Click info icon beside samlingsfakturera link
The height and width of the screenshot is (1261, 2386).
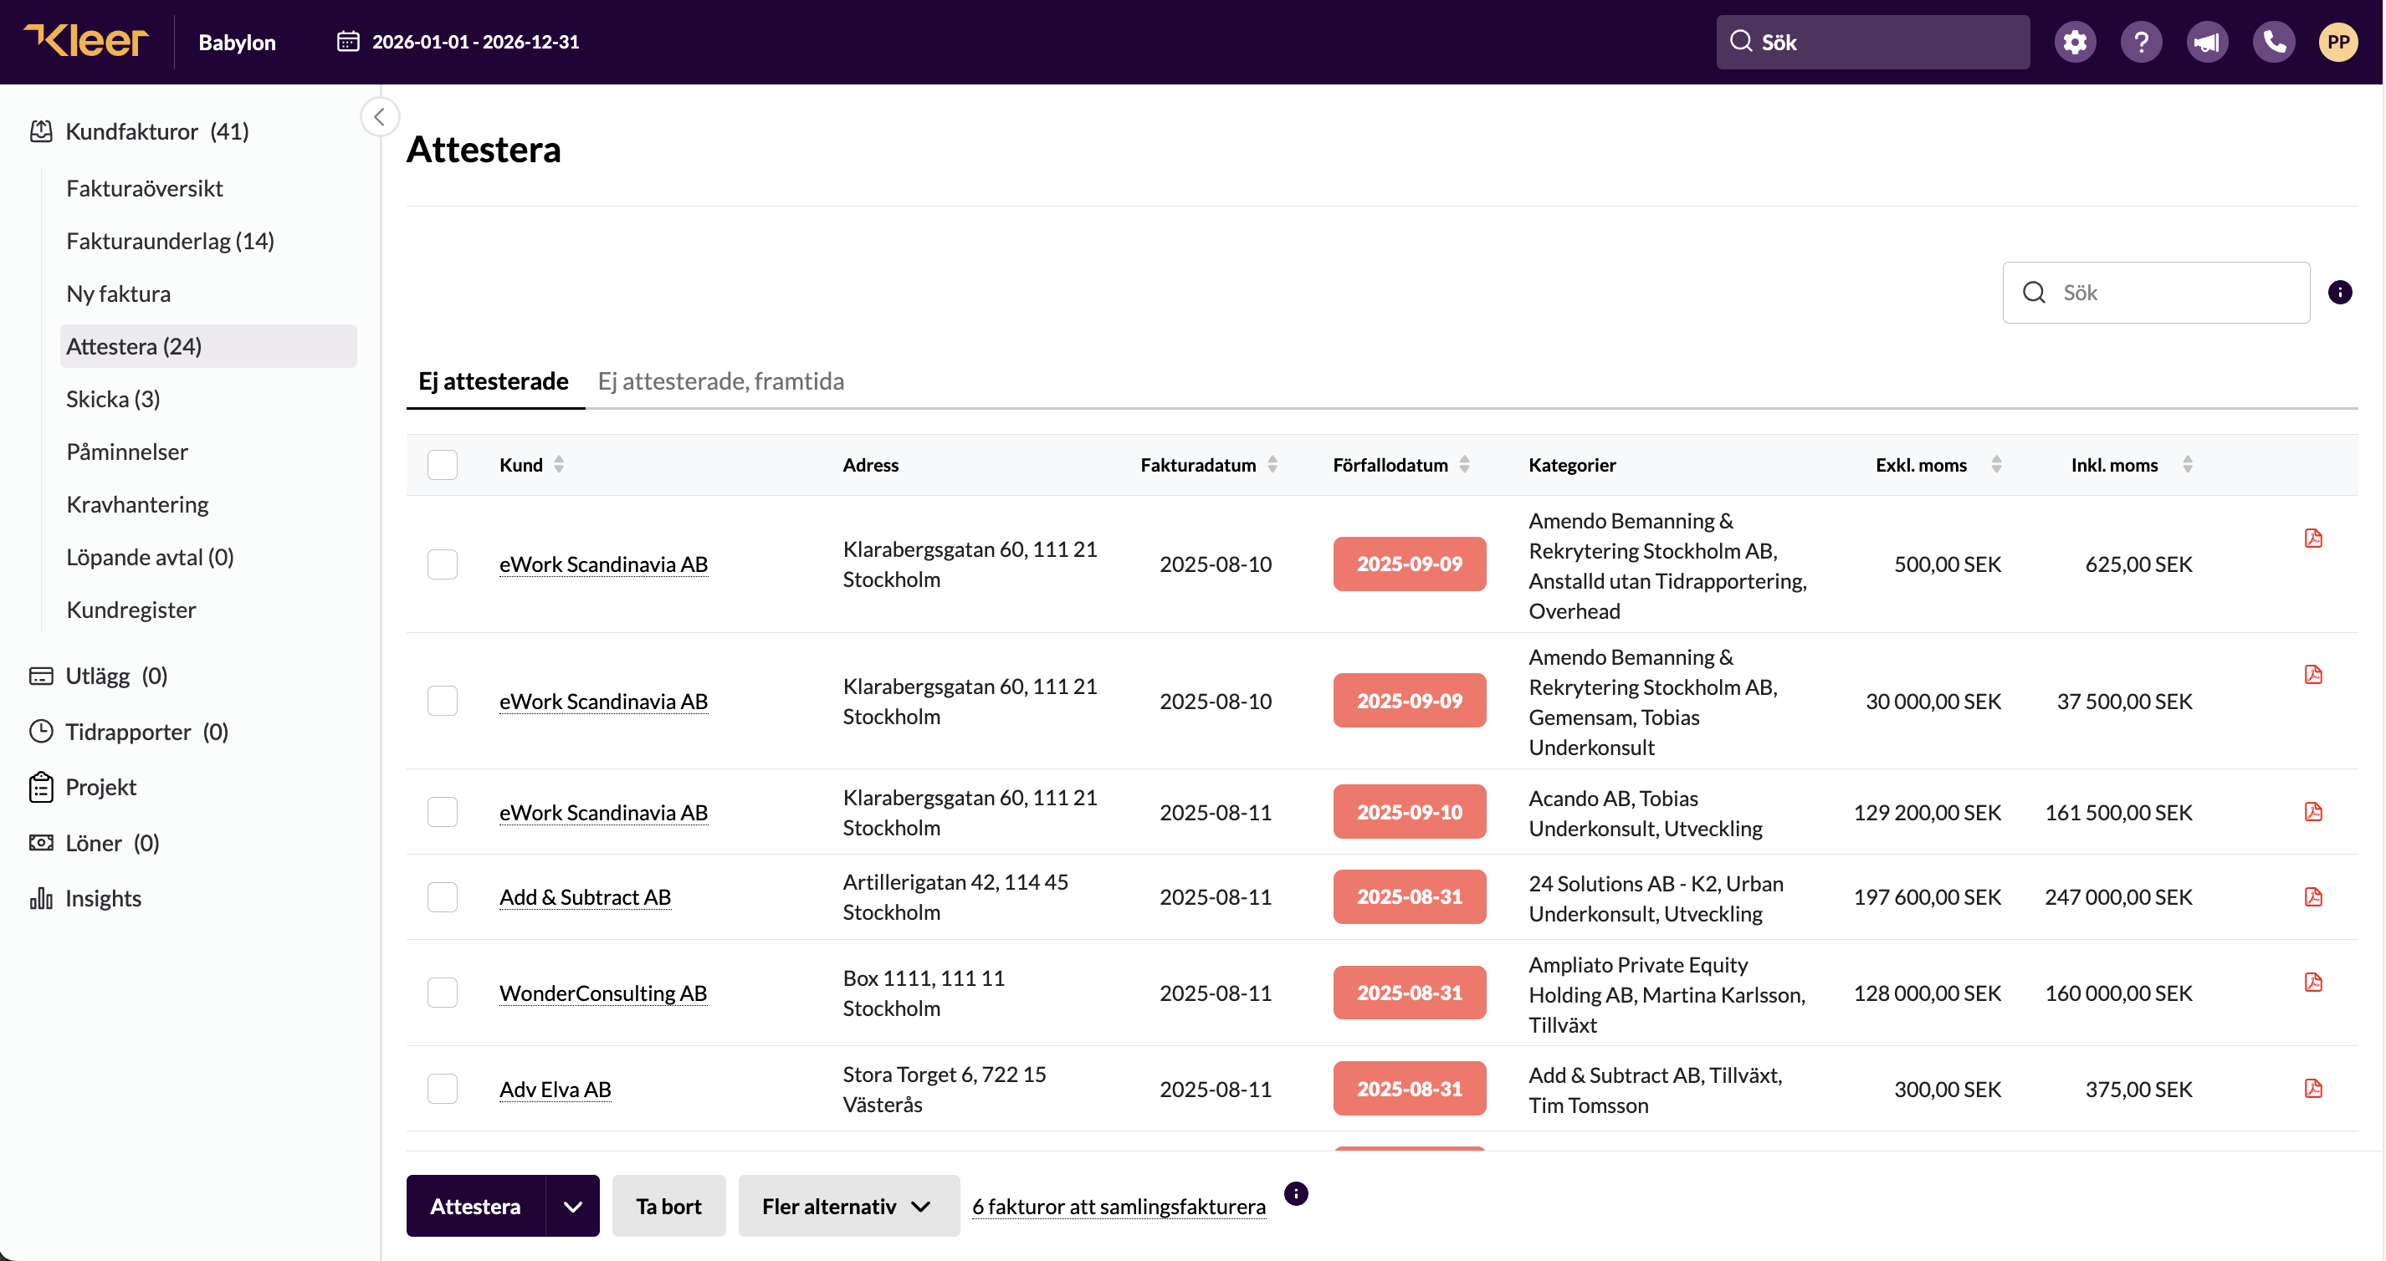click(1296, 1193)
